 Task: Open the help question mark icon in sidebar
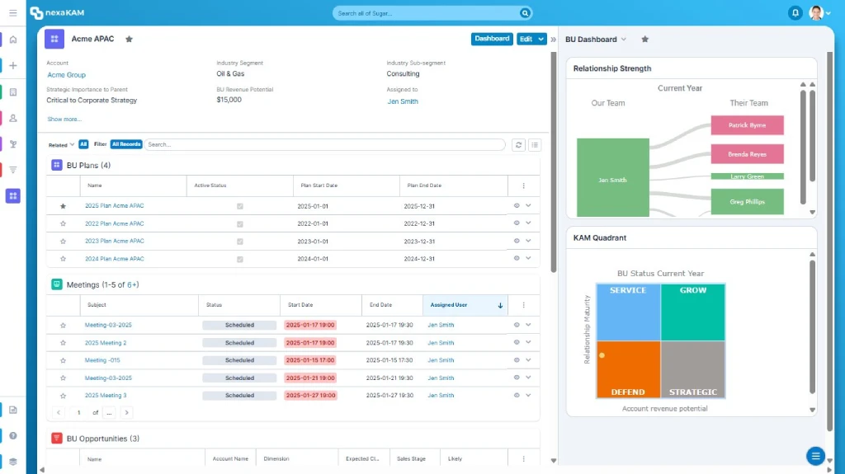(13, 436)
